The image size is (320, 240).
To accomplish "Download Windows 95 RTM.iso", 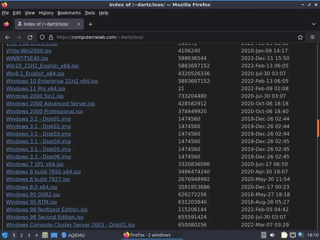I will [32, 202].
